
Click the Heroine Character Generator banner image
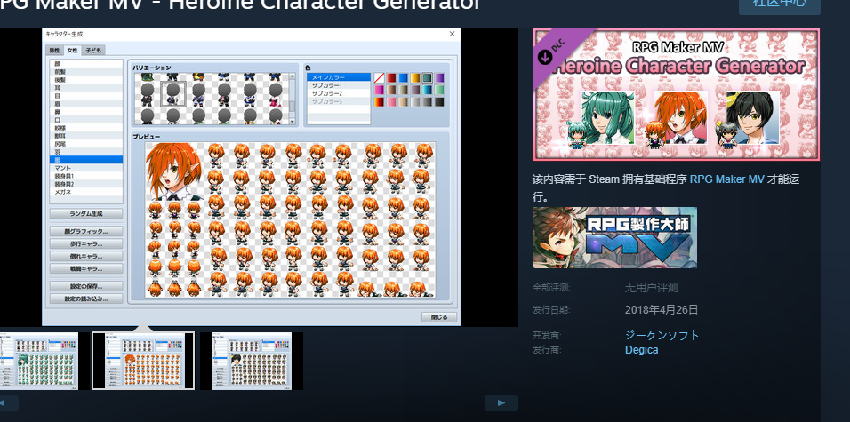677,95
